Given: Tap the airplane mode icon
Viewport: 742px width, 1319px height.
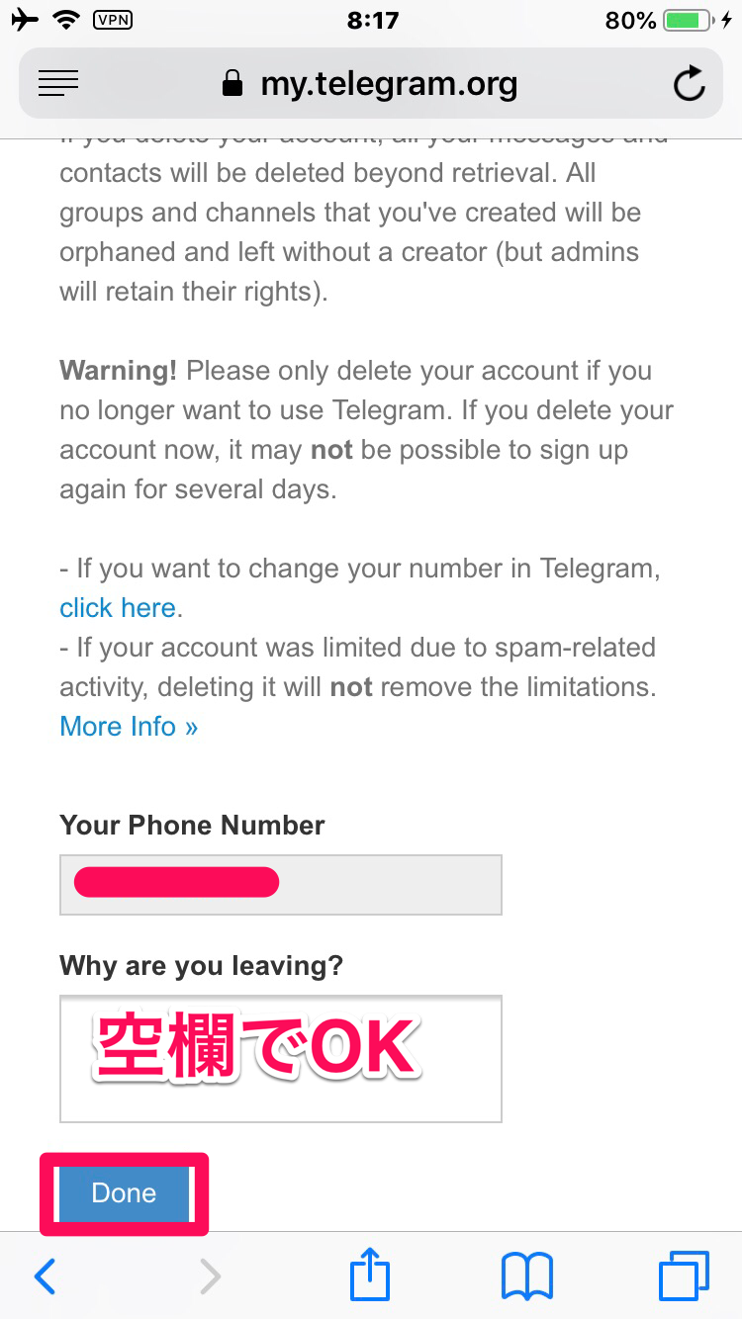Looking at the screenshot, I should tap(25, 17).
